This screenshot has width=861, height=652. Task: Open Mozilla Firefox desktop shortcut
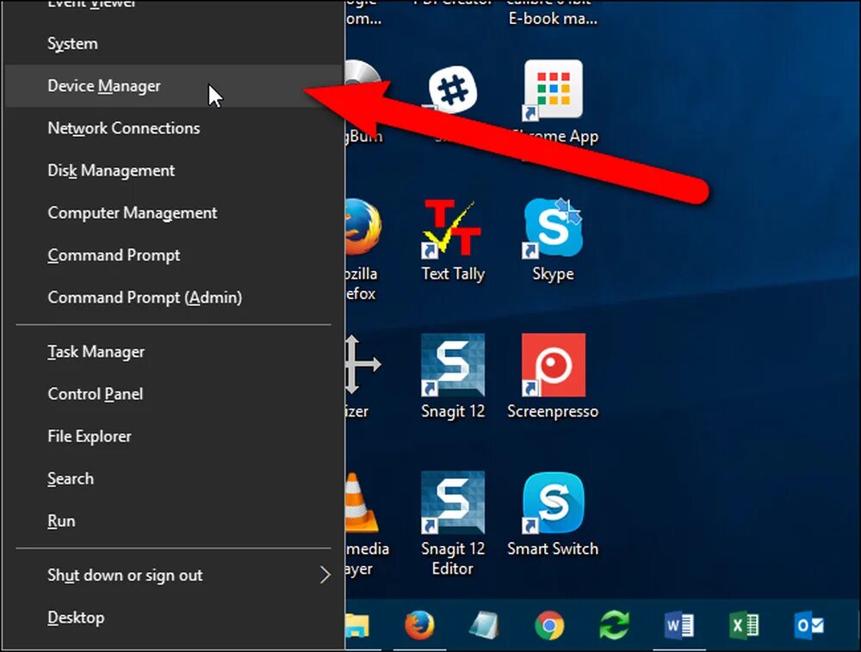(x=362, y=249)
